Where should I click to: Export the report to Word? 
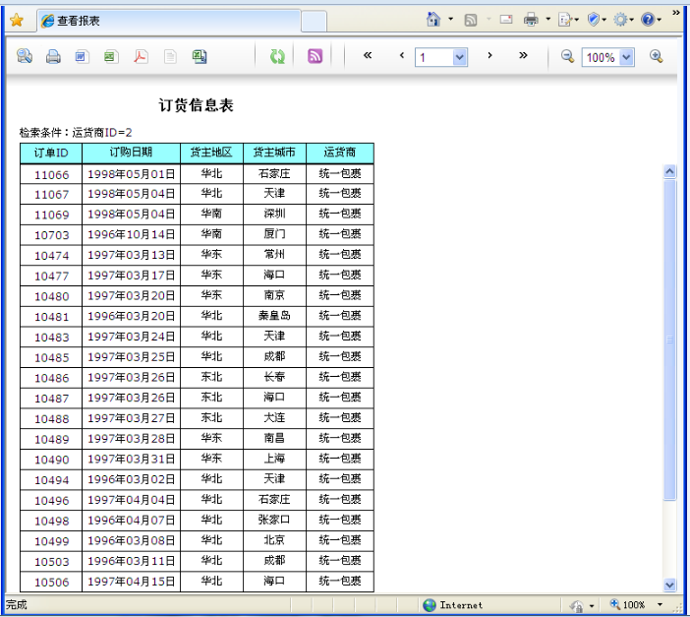(83, 56)
